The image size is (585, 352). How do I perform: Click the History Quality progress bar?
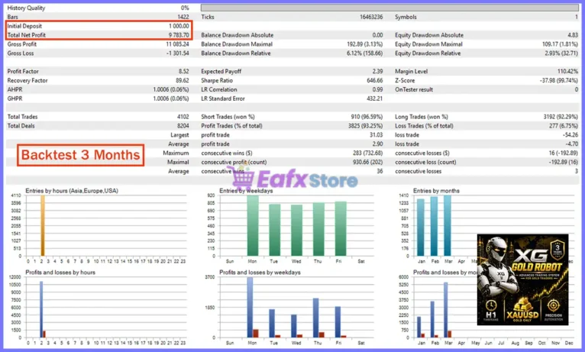click(x=390, y=8)
